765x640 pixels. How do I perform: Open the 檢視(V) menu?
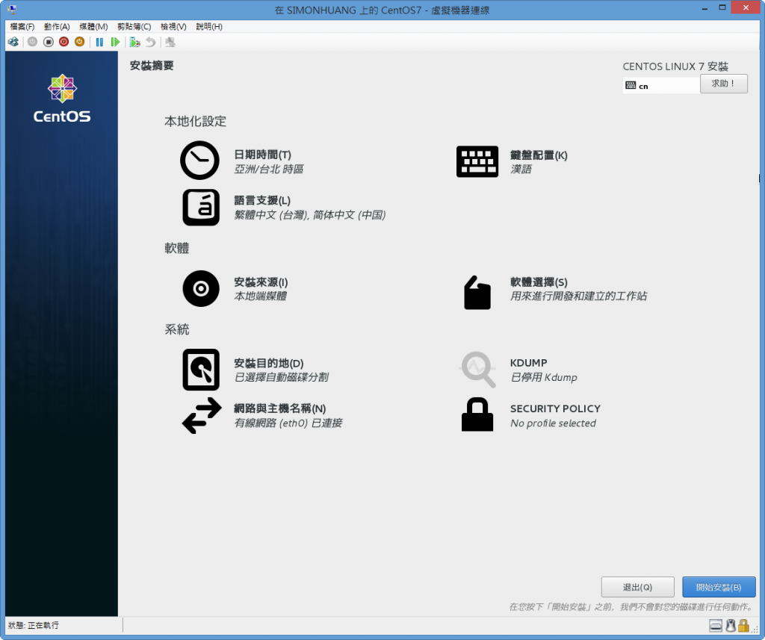[173, 26]
